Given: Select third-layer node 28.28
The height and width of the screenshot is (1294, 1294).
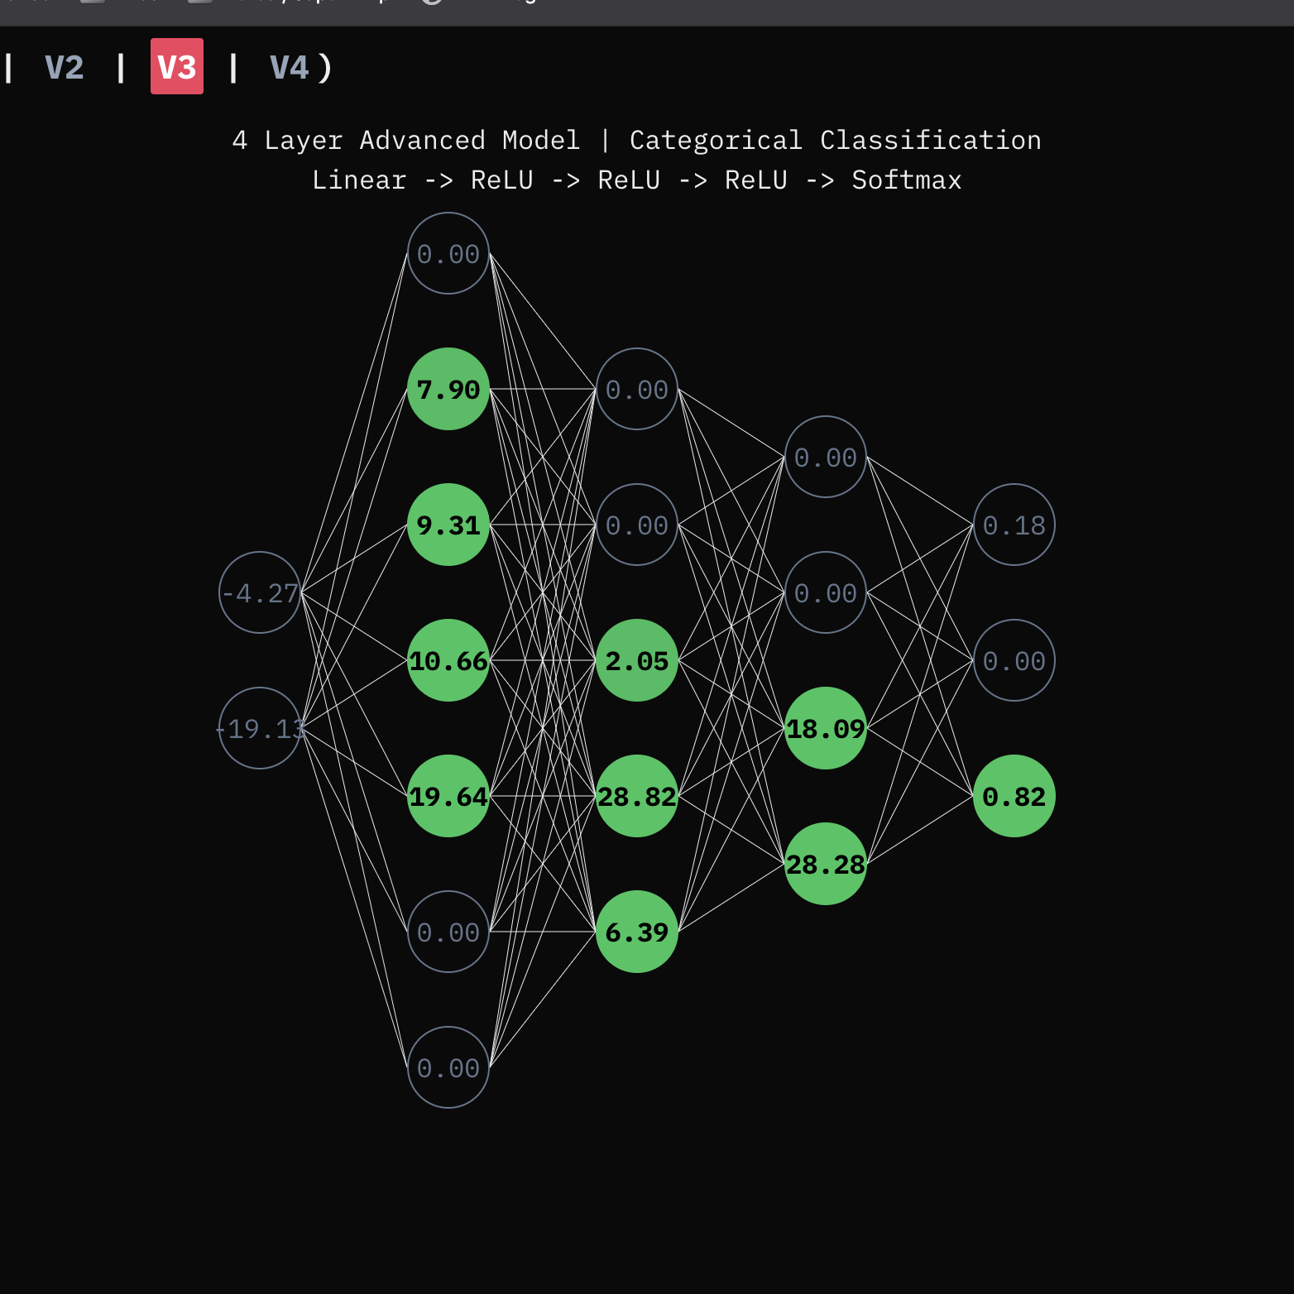Looking at the screenshot, I should tap(826, 864).
